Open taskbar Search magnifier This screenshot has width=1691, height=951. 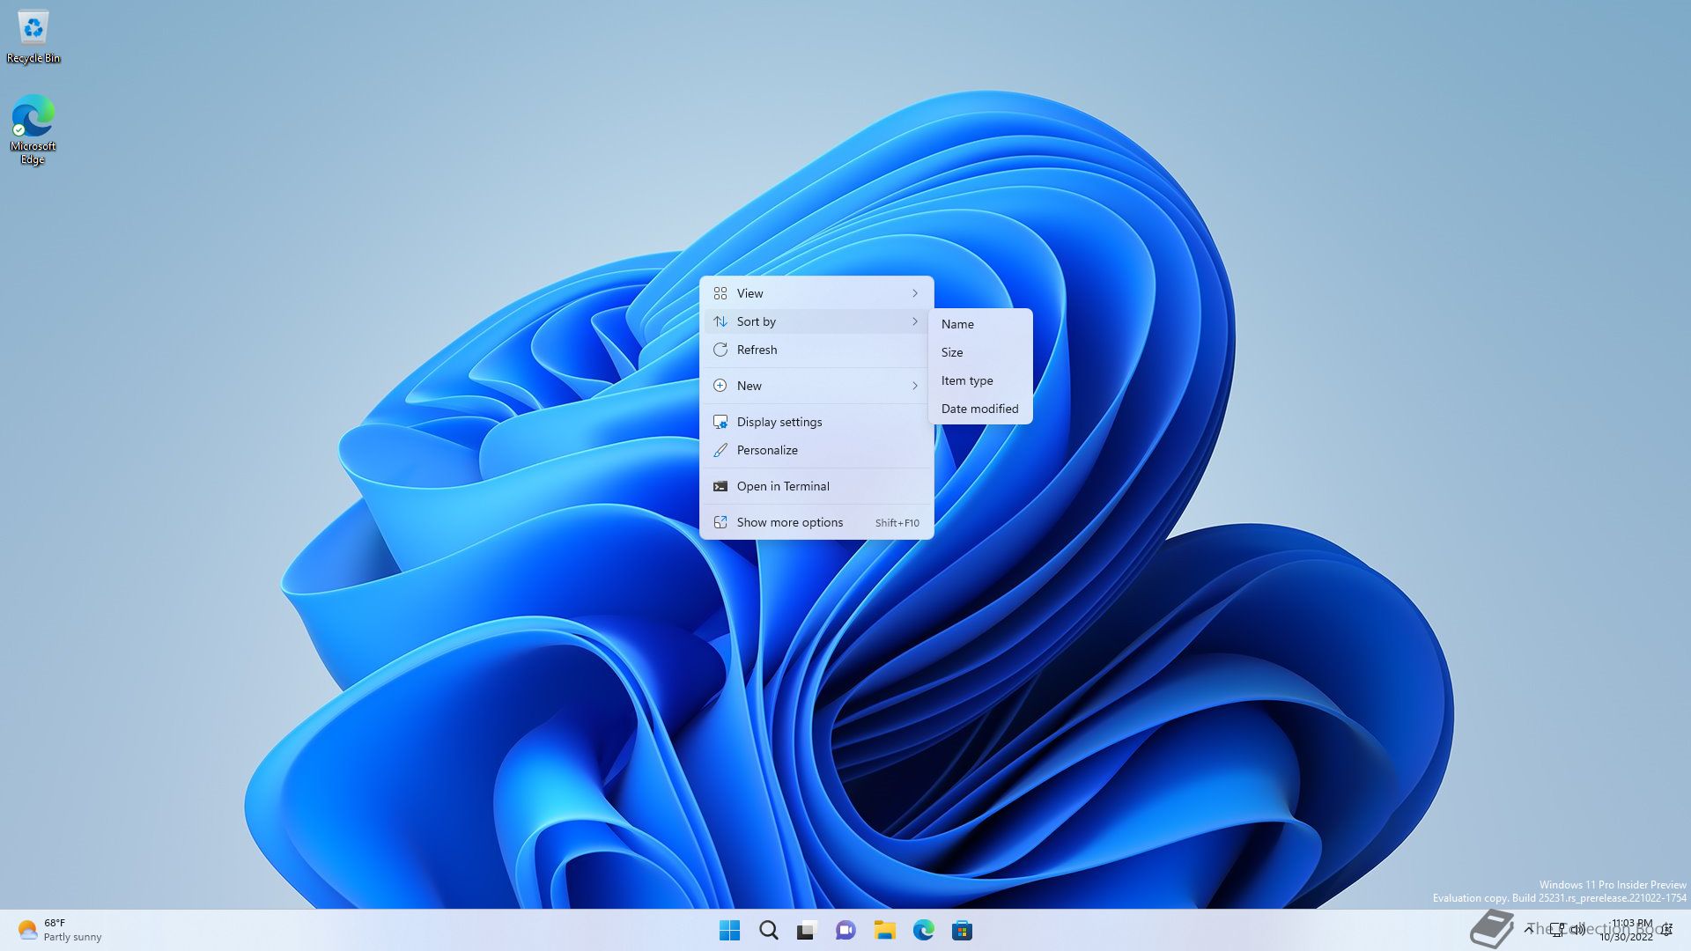(769, 930)
